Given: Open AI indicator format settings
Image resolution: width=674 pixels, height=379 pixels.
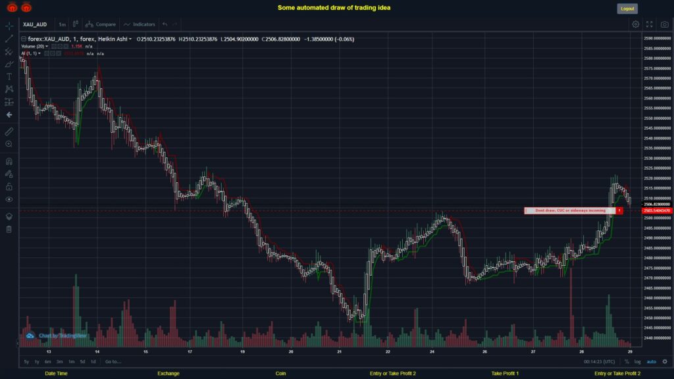Looking at the screenshot, I should (53, 54).
